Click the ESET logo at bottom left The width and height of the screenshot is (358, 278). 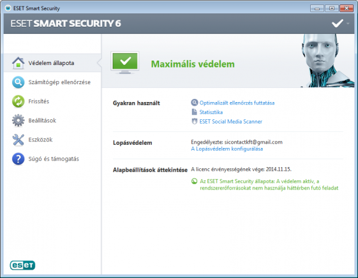coord(22,265)
